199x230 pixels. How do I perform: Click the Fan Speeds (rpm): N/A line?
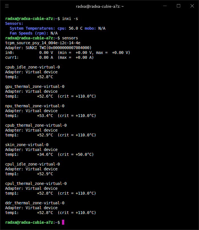(x=34, y=33)
